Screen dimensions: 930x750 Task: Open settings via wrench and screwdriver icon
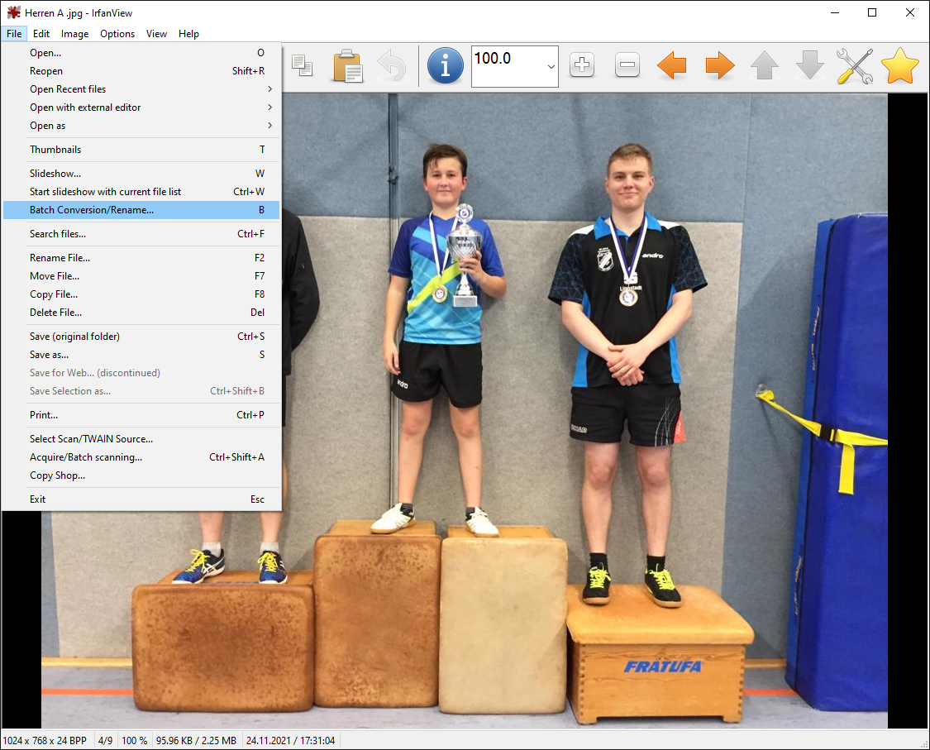[854, 65]
